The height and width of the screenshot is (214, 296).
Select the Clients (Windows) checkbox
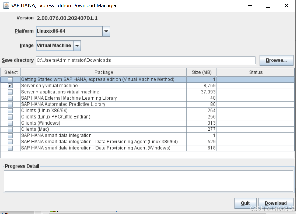pos(10,123)
